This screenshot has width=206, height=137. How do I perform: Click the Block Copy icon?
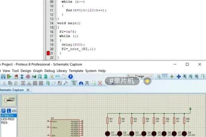[23, 83]
